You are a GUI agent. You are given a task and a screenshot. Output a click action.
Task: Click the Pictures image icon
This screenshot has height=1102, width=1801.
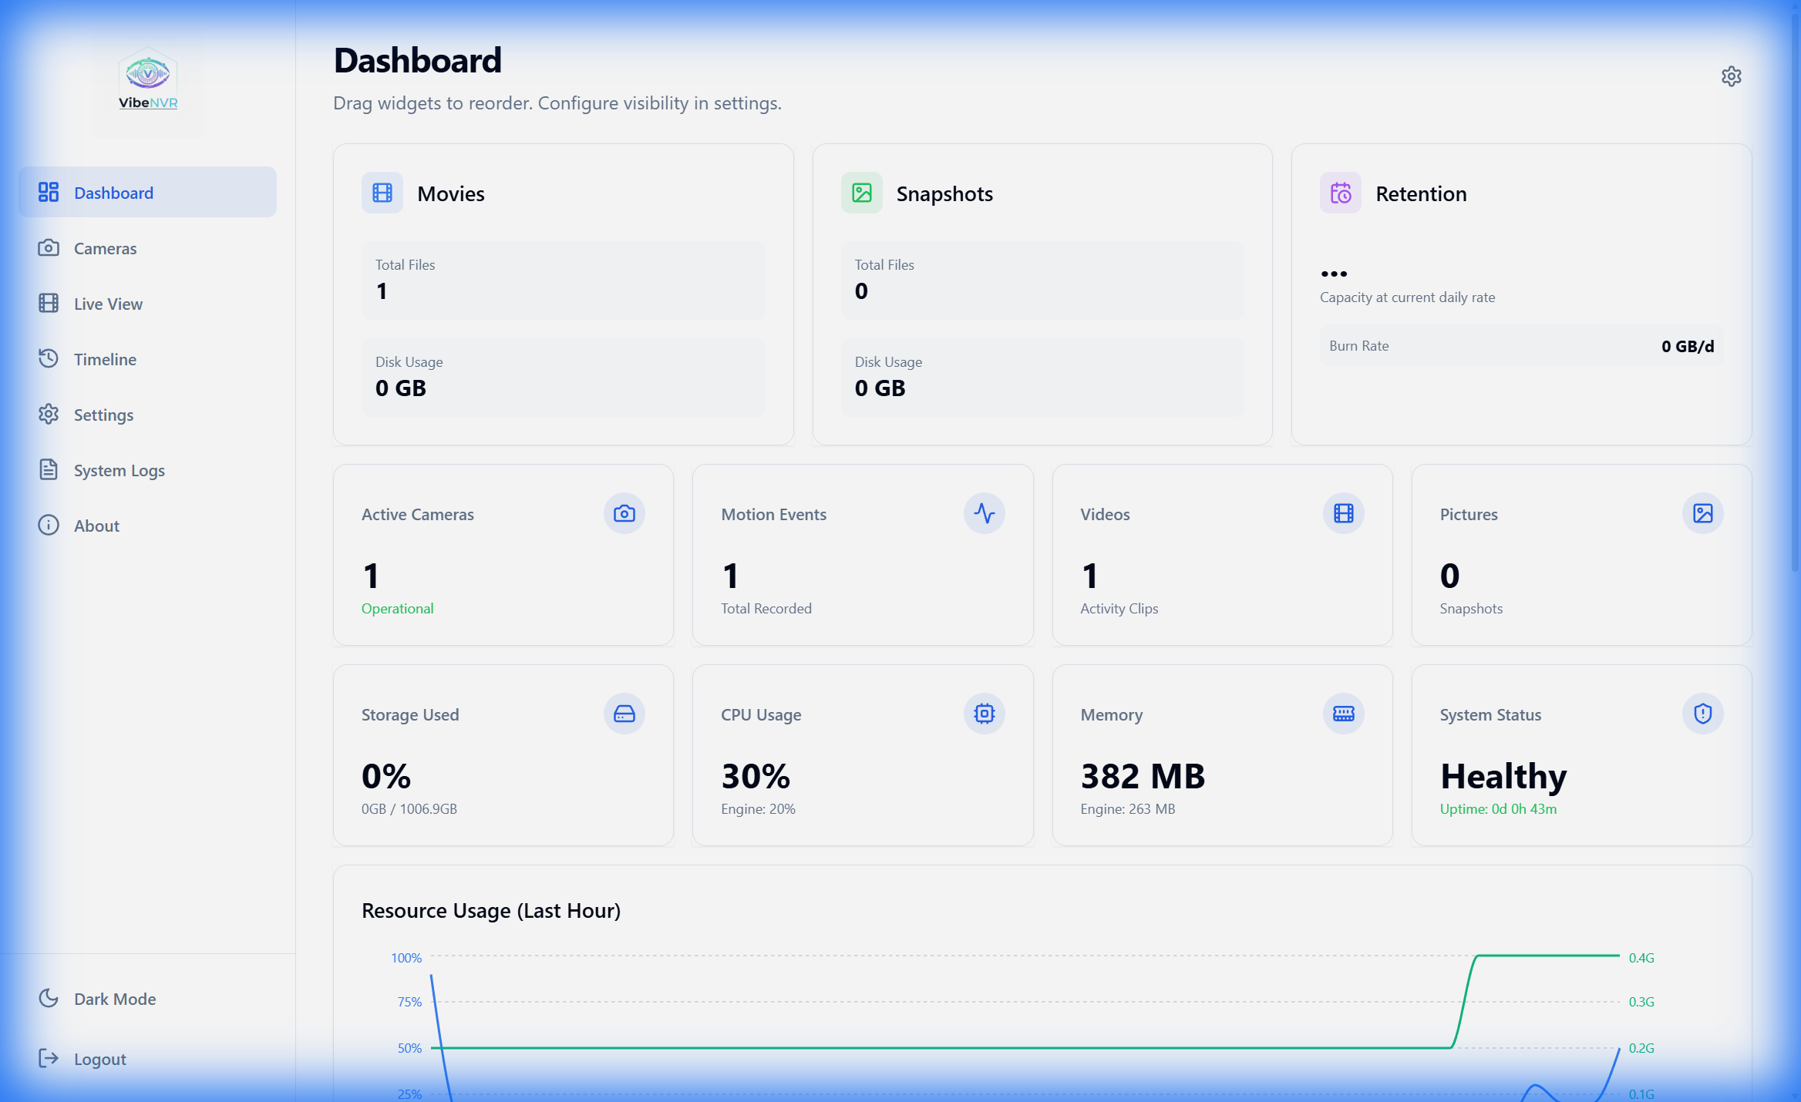(1702, 513)
